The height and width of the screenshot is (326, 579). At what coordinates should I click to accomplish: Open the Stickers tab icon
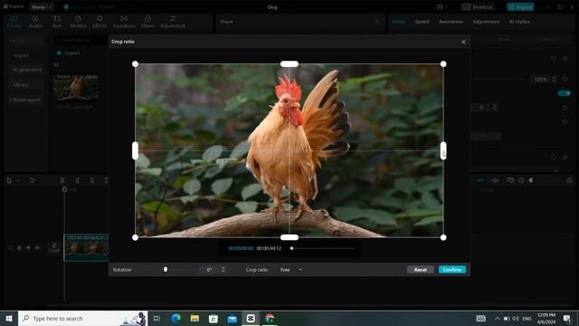(78, 22)
